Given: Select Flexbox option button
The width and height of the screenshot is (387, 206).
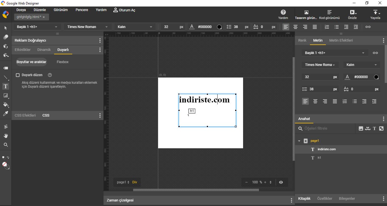Looking at the screenshot, I should point(63,62).
